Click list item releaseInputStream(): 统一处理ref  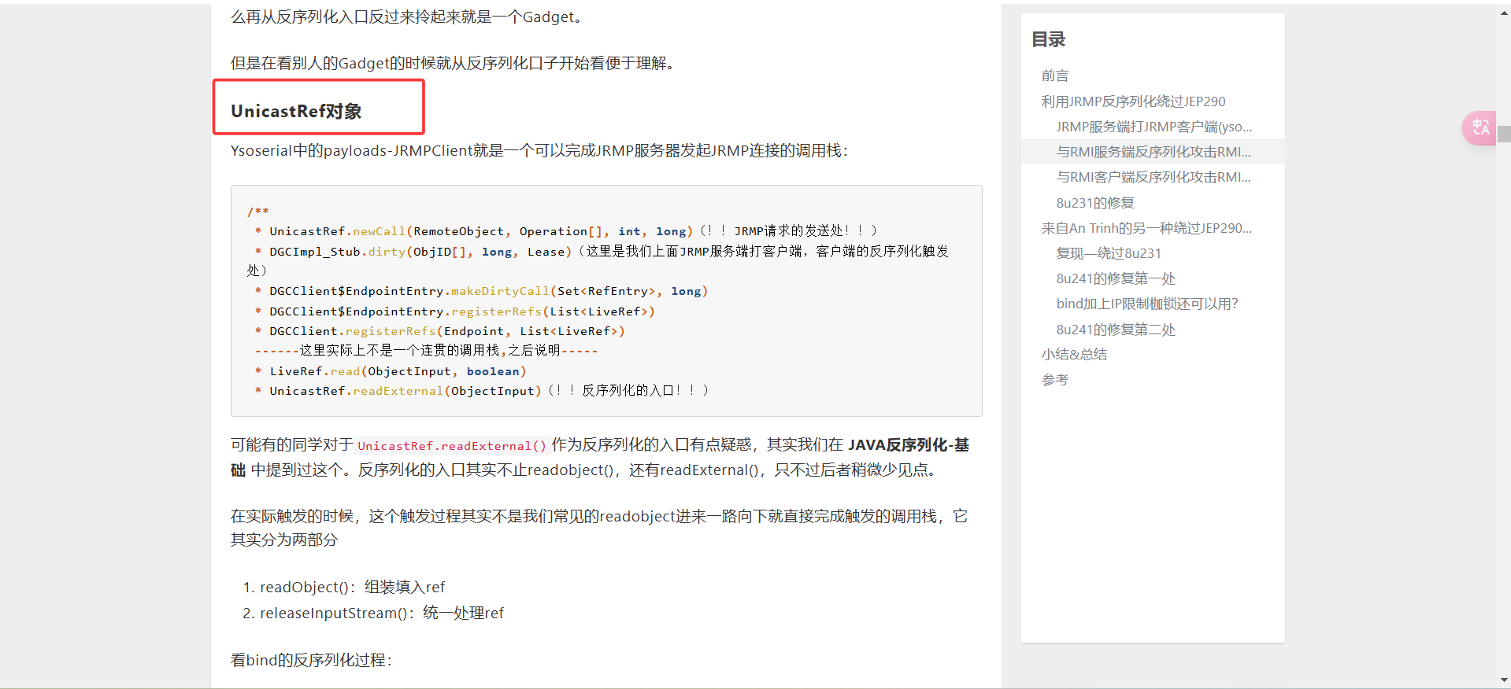pyautogui.click(x=382, y=613)
